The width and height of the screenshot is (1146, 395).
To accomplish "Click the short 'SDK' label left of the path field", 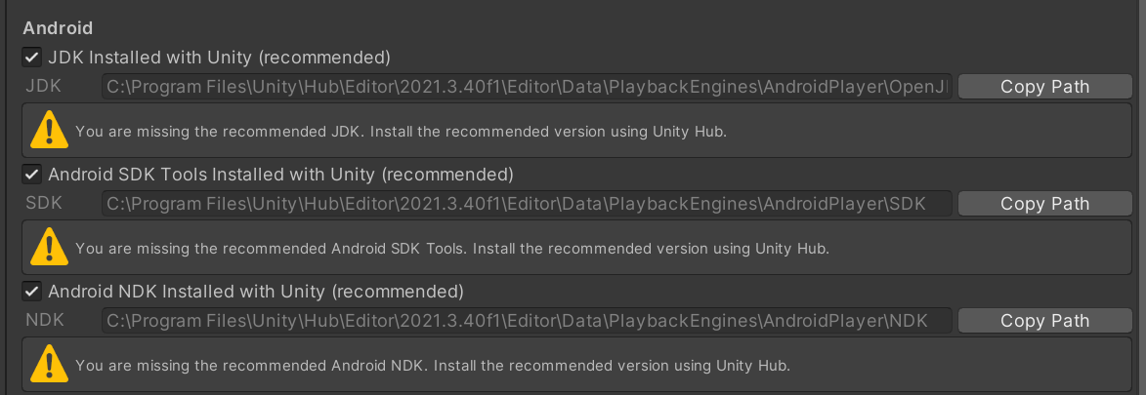I will (x=44, y=204).
